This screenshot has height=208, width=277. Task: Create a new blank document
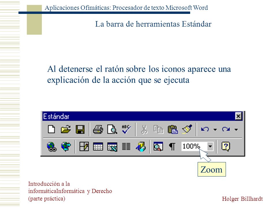click(51, 129)
